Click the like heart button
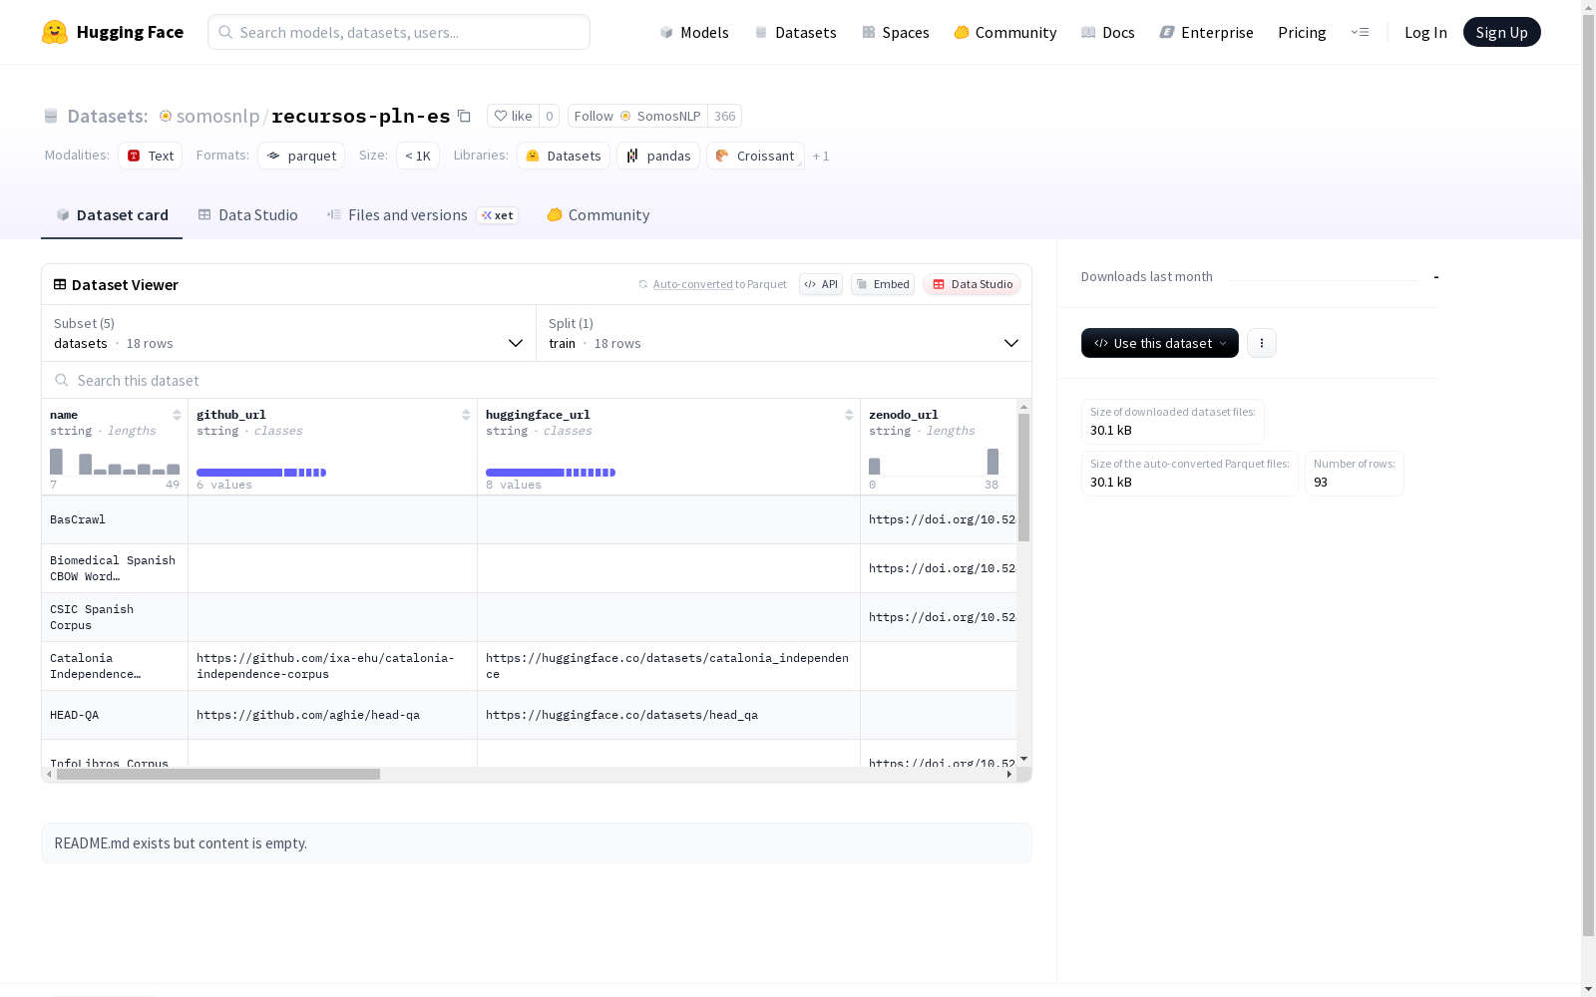 (514, 116)
